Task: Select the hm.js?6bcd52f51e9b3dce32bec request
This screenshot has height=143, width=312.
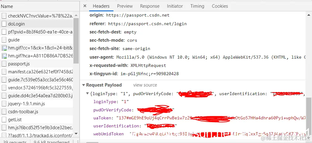Action: pos(37,128)
